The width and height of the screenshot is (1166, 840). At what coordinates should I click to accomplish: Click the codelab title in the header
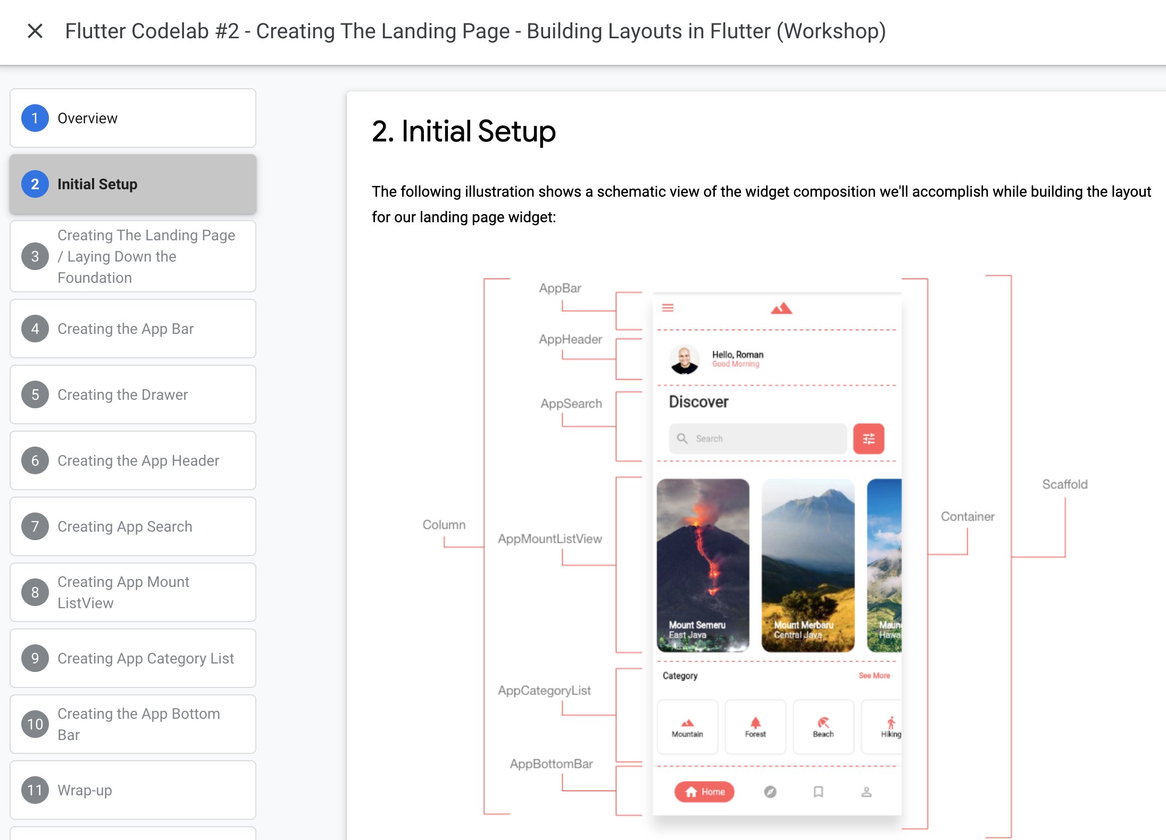(476, 31)
